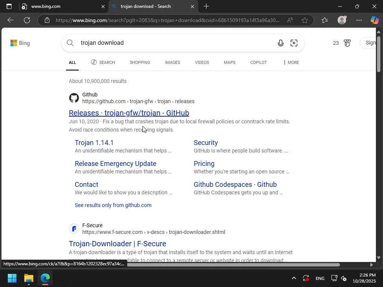383x287 pixels.
Task: Open the tab actions menu icon
Action: 9,6
